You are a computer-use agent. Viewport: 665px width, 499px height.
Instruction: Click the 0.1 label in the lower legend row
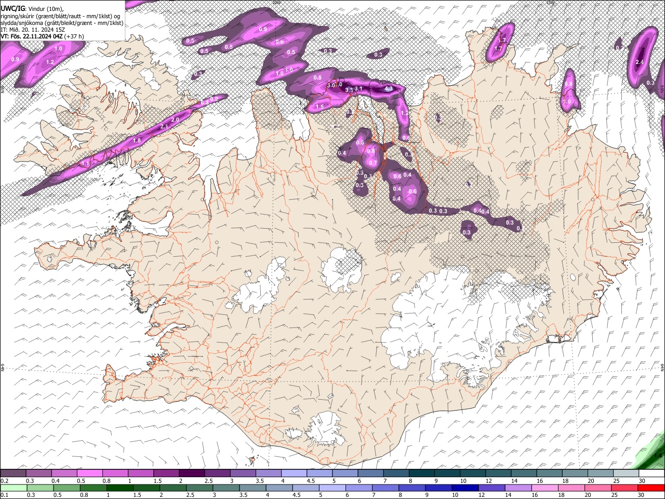coord(4,495)
